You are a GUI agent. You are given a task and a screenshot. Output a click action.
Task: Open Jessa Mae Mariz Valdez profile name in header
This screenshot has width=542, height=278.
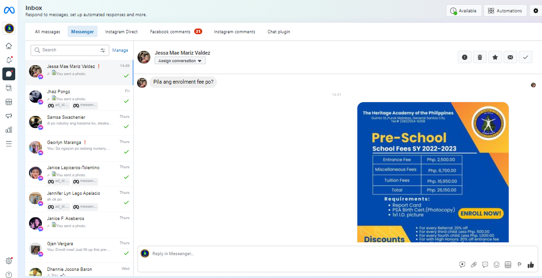click(x=182, y=53)
